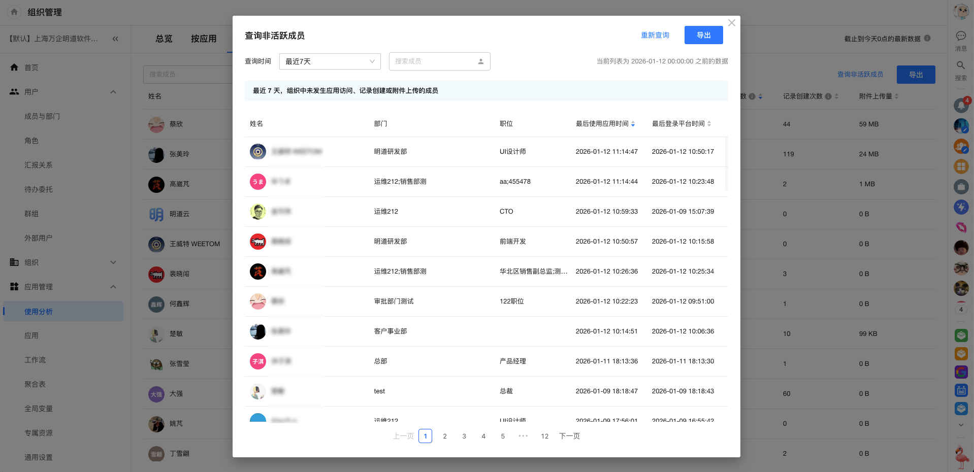Click the member picker icon in search field
Image resolution: width=974 pixels, height=472 pixels.
pos(480,61)
